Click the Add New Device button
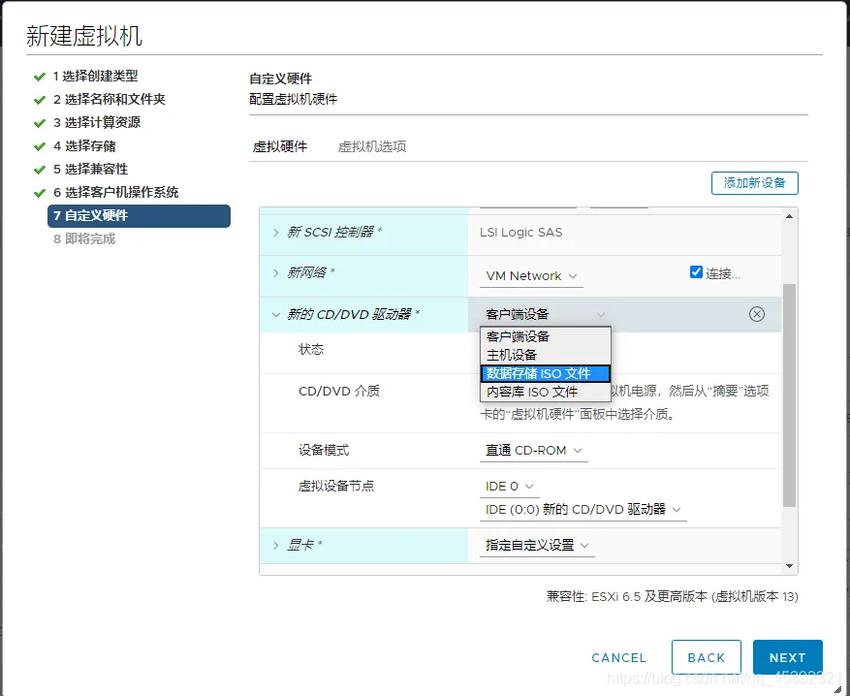This screenshot has height=696, width=850. 755,183
